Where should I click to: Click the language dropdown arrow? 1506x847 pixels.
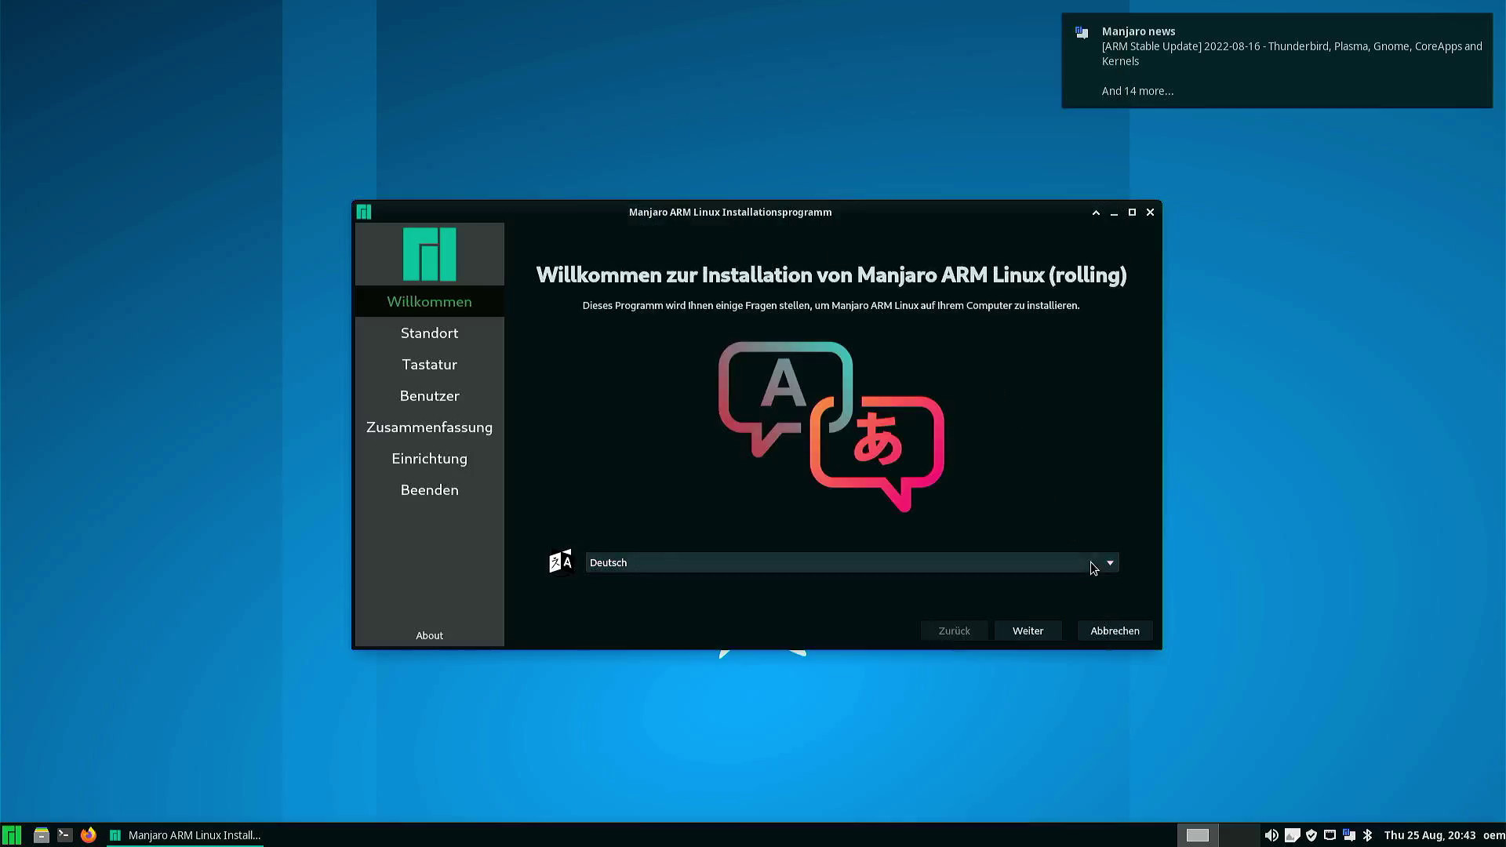point(1110,563)
